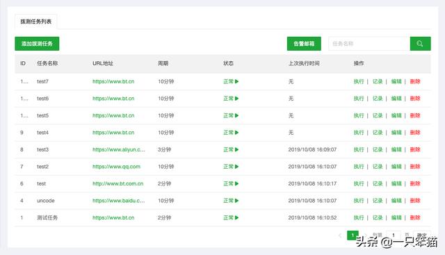Open the 告警邮箱 settings button
The height and width of the screenshot is (255, 445).
304,44
